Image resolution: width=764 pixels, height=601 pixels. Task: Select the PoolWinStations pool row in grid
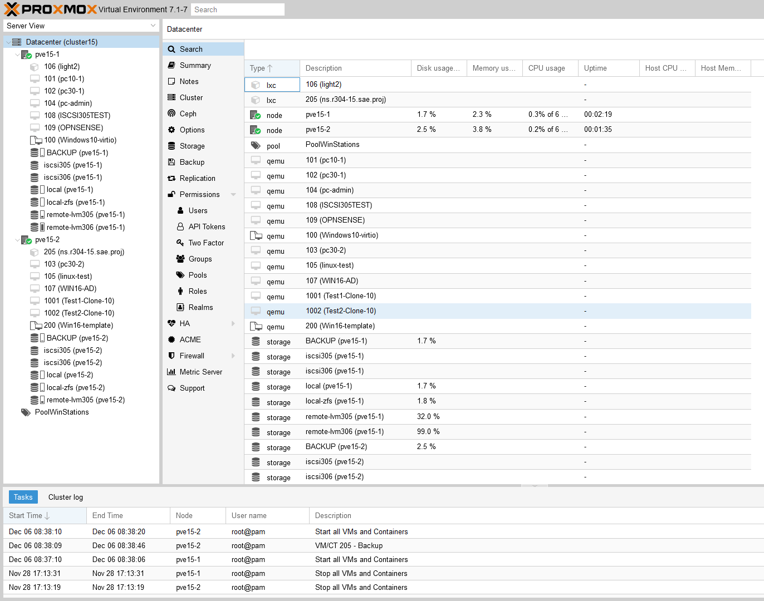coord(497,145)
